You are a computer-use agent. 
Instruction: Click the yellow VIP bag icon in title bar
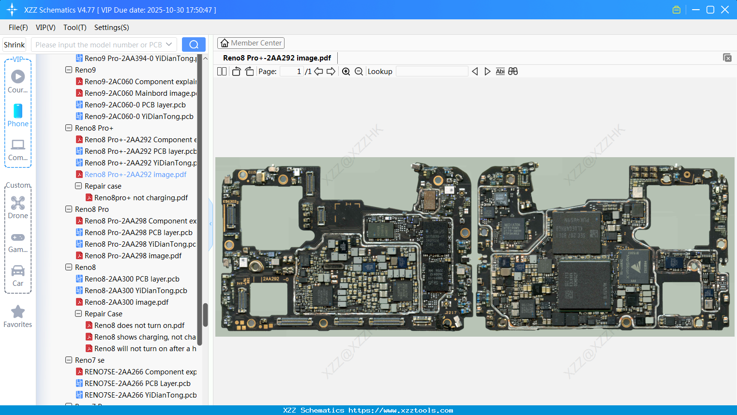click(x=677, y=10)
